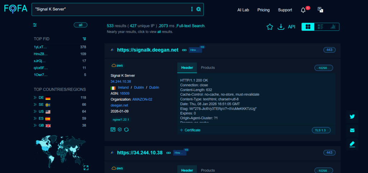
Task: Click port 443 badge on second result
Action: click(330, 153)
